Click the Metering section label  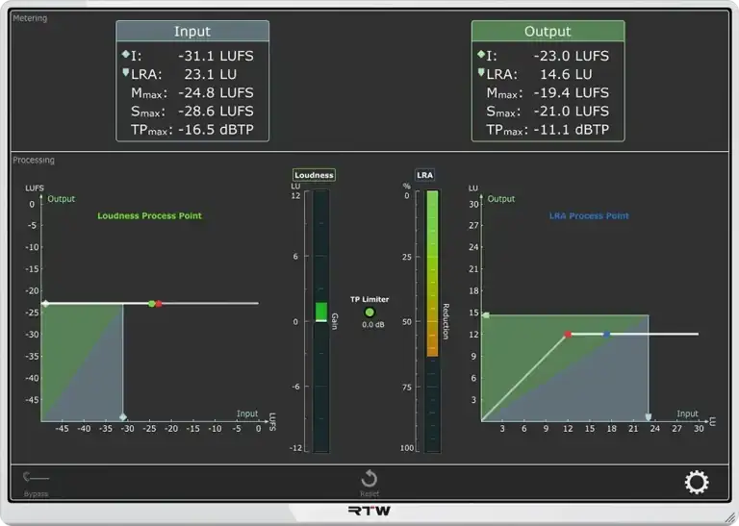[x=30, y=18]
